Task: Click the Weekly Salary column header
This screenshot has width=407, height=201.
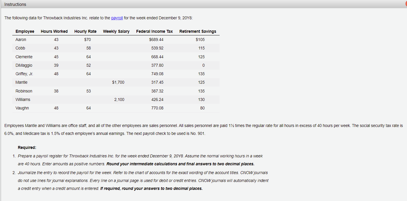Action: (116, 31)
